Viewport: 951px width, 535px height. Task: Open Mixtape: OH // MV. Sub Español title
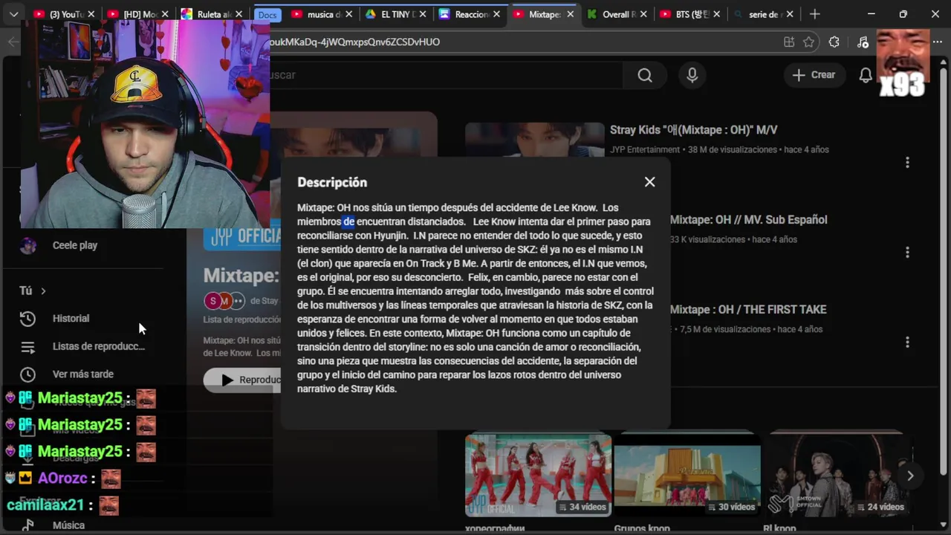tap(748, 220)
